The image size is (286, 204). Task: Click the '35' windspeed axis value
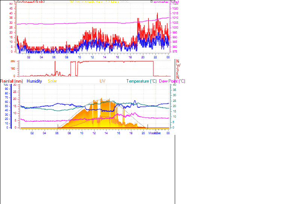click(x=11, y=18)
